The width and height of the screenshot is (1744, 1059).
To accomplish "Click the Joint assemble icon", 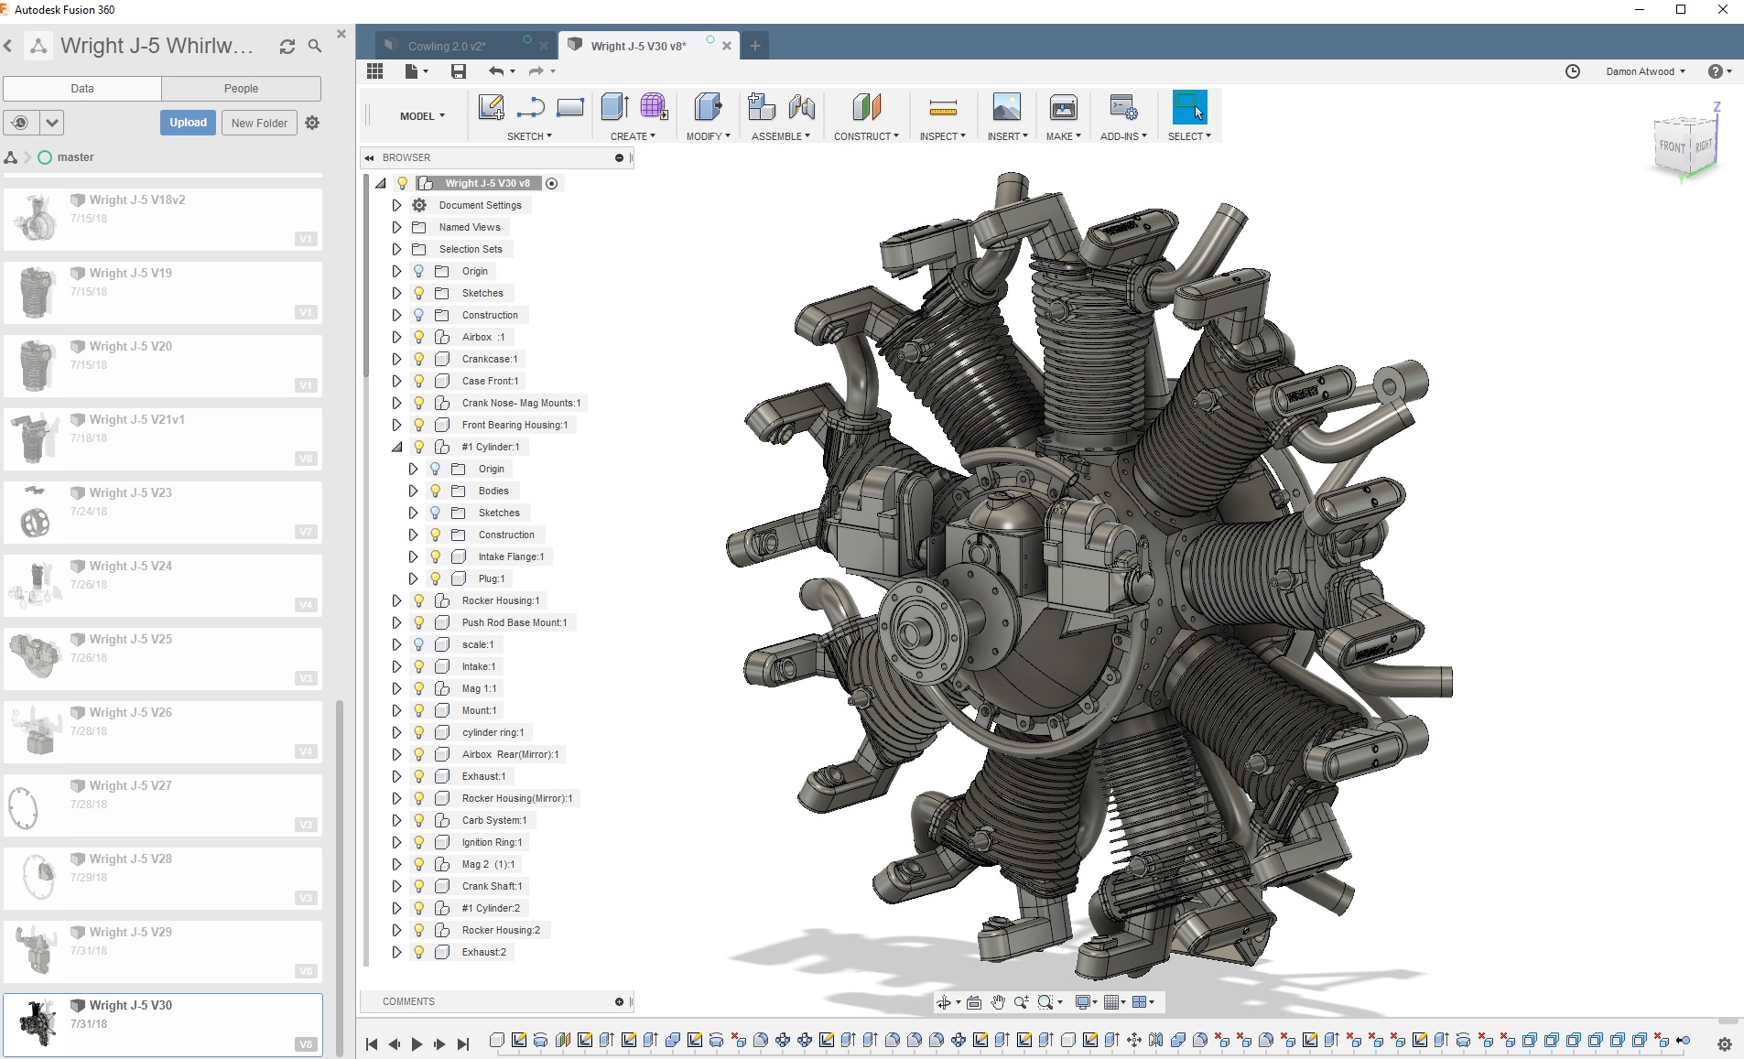I will 801,108.
